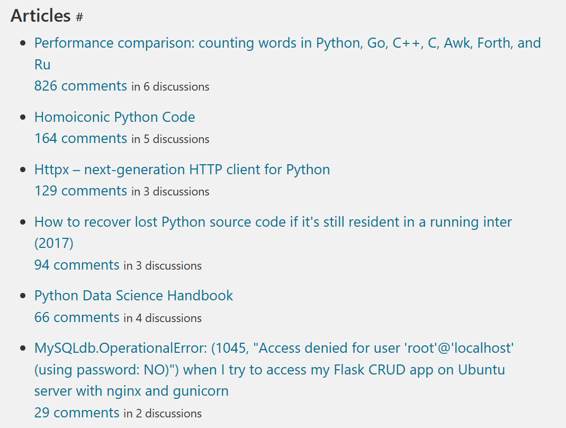Open the 129 comments link
This screenshot has height=428, width=566.
80,191
